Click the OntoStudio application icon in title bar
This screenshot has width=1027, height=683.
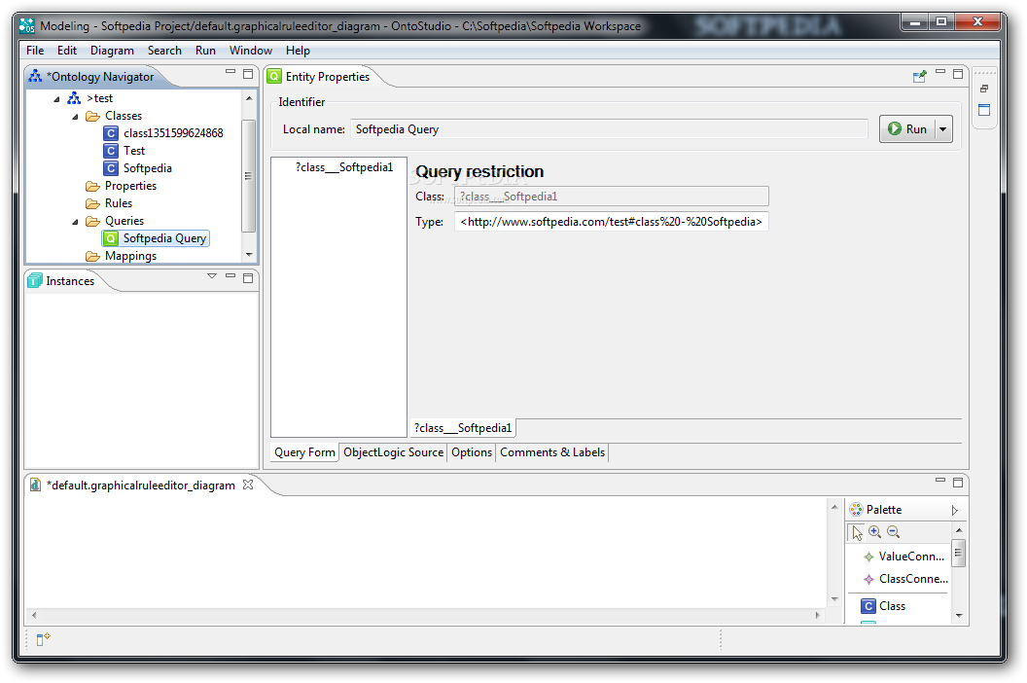[27, 25]
